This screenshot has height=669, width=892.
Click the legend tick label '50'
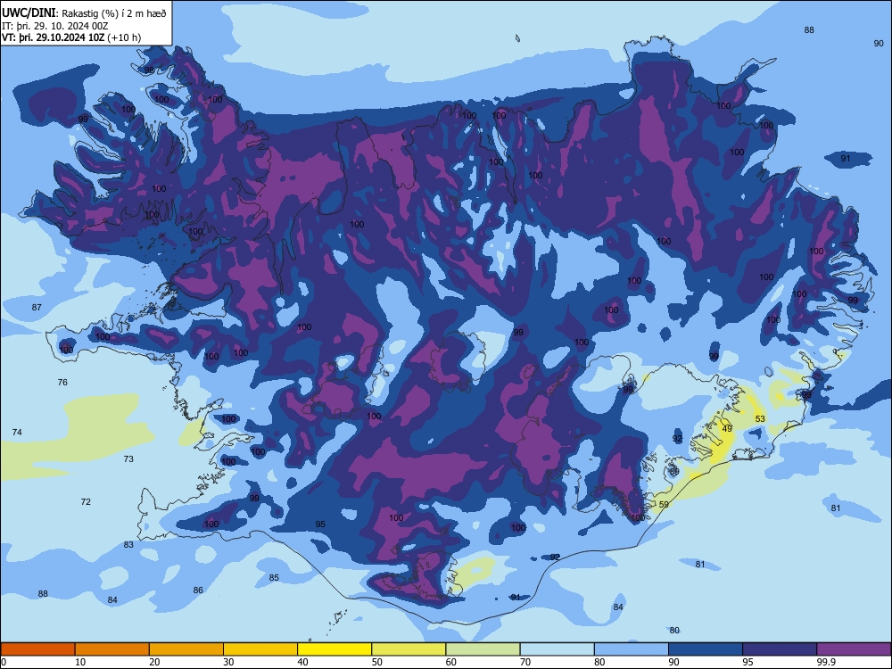[x=377, y=662]
